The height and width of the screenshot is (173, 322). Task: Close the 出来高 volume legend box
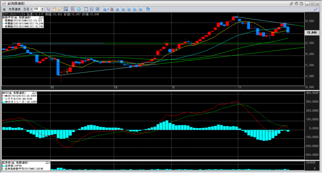tap(49, 163)
